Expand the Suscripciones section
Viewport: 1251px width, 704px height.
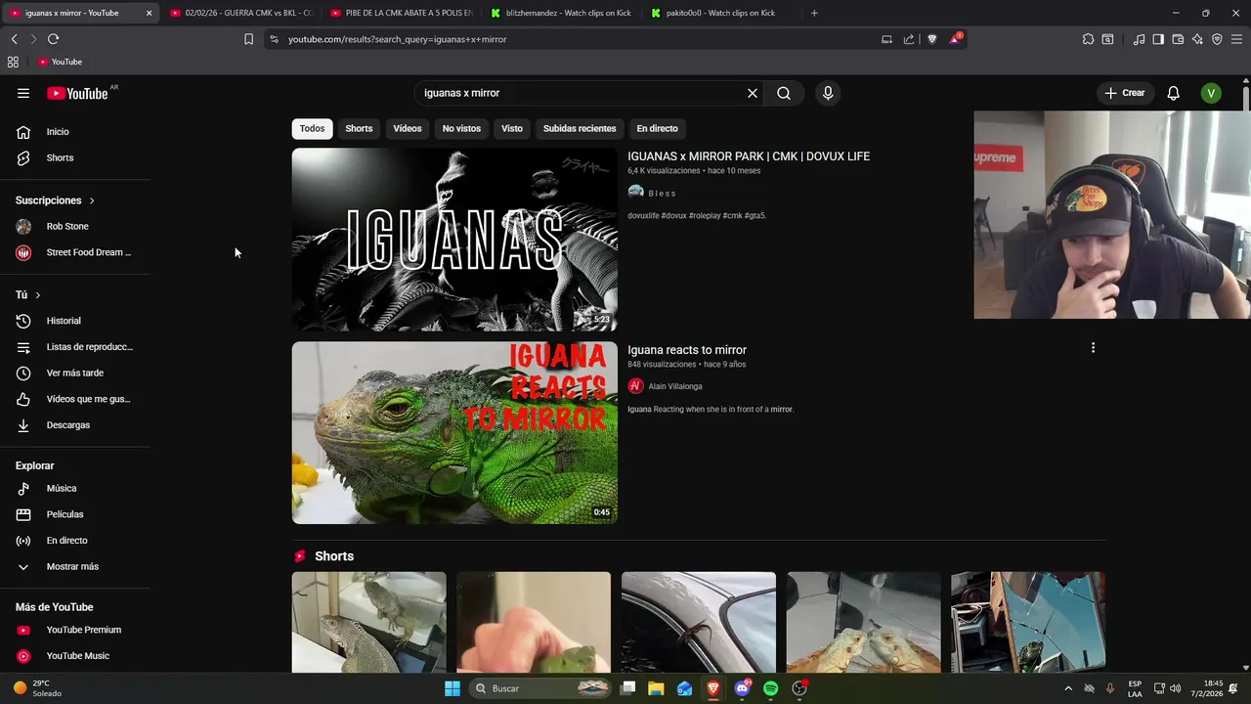click(55, 200)
